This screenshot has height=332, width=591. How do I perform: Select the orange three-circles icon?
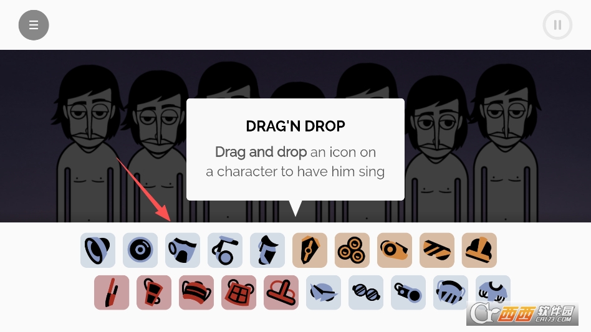(352, 250)
